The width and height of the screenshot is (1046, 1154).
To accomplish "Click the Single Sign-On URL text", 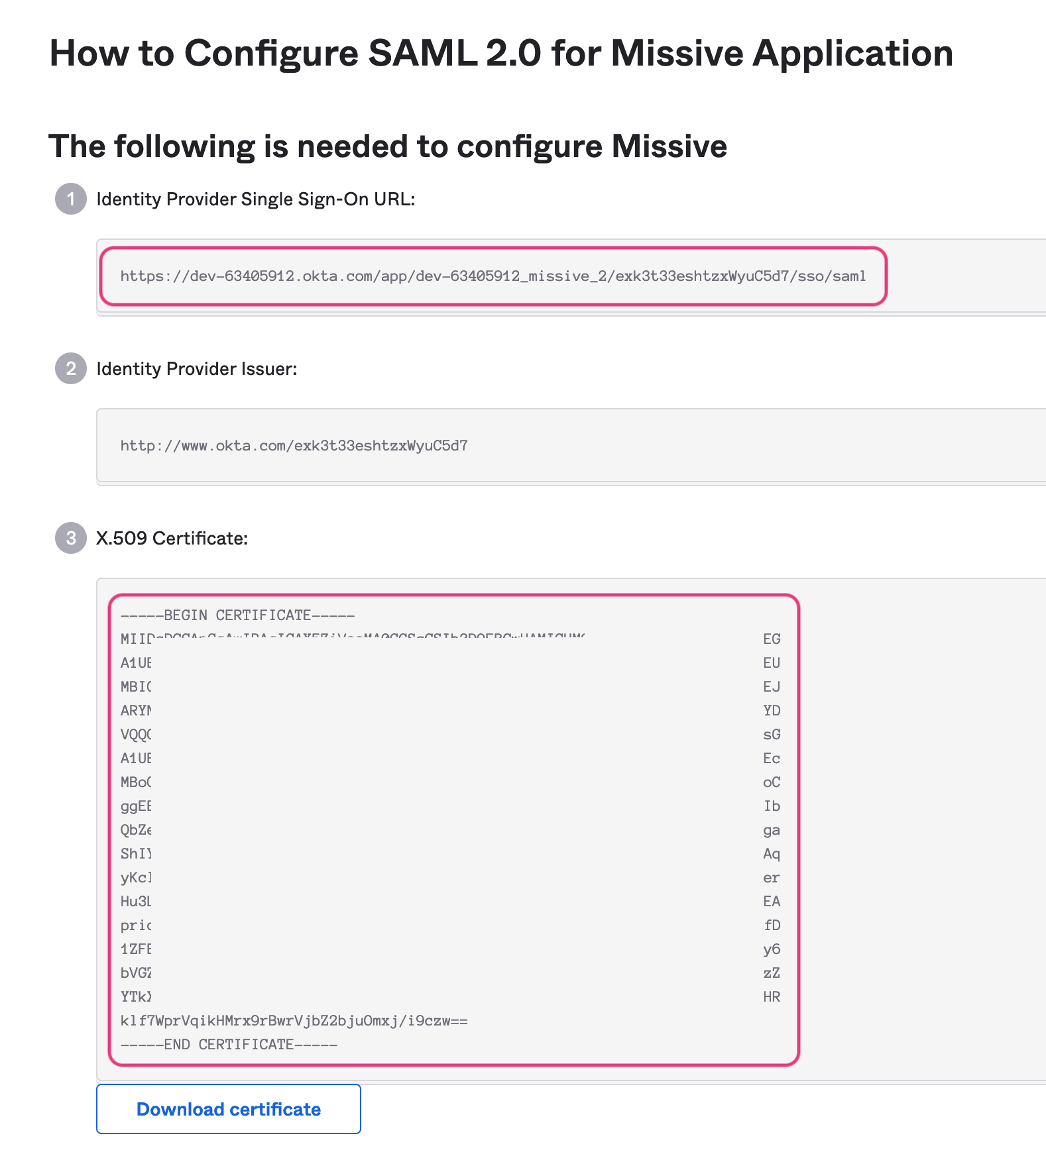I will (x=493, y=276).
